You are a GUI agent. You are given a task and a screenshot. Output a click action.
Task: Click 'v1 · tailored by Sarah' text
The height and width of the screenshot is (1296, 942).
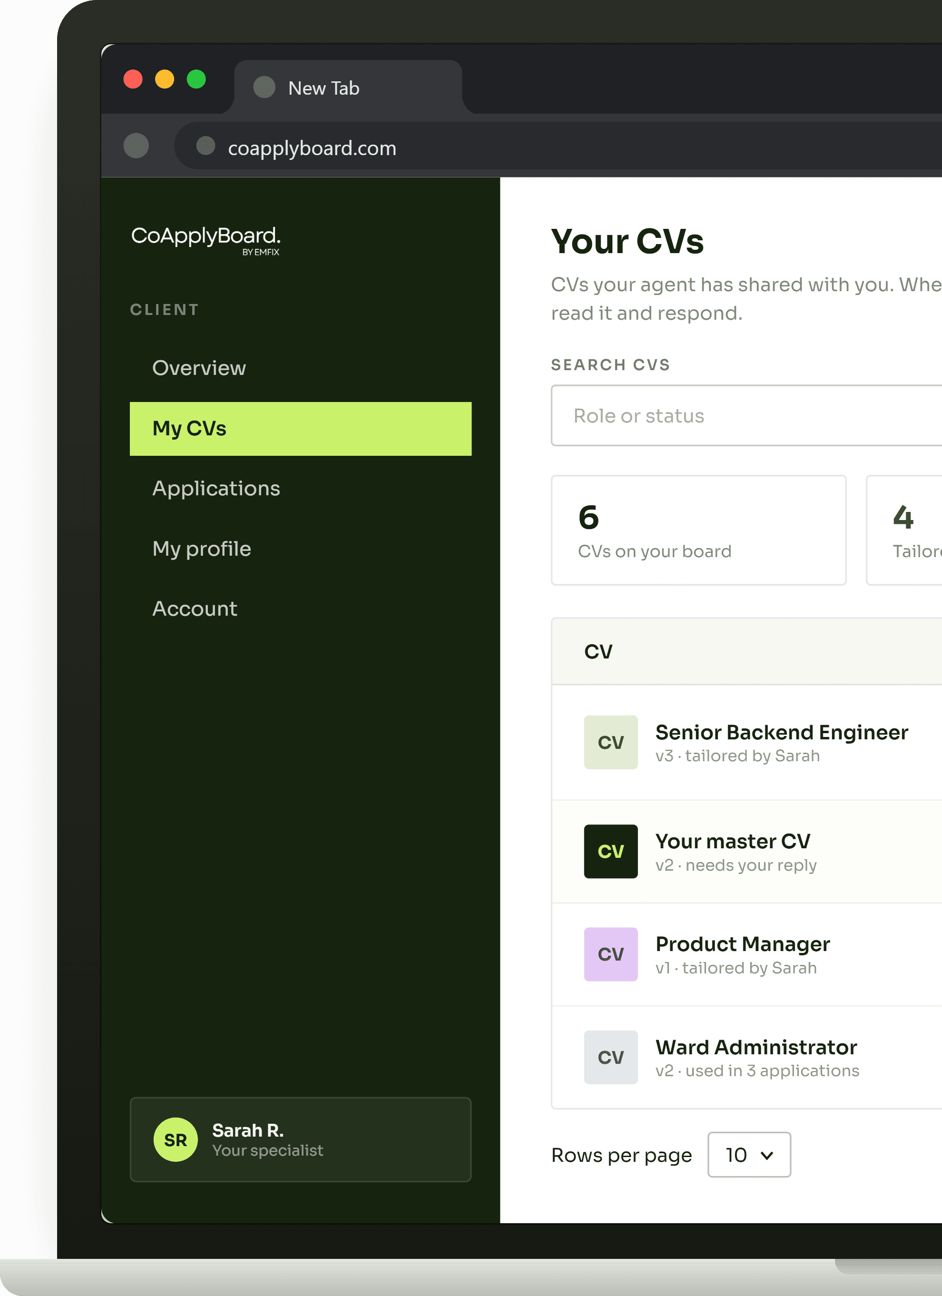point(736,968)
